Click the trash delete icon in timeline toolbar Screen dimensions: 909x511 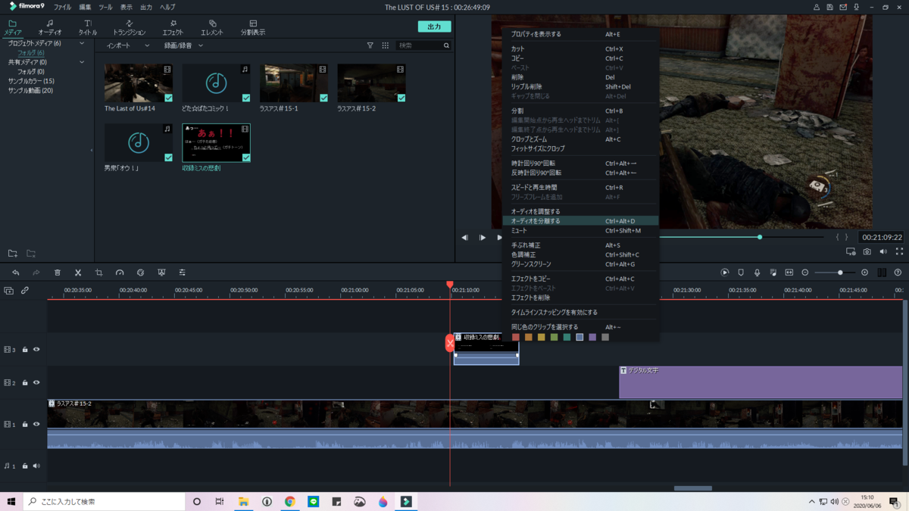pyautogui.click(x=57, y=273)
